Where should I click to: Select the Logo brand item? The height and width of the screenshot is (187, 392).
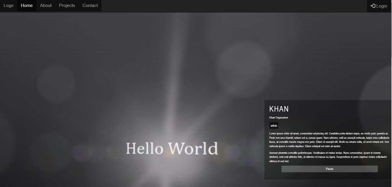click(8, 5)
